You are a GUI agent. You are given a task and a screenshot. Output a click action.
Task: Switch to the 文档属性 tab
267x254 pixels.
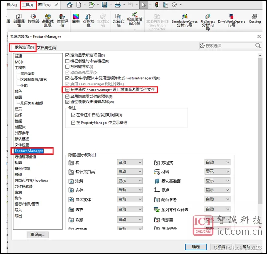coord(46,48)
